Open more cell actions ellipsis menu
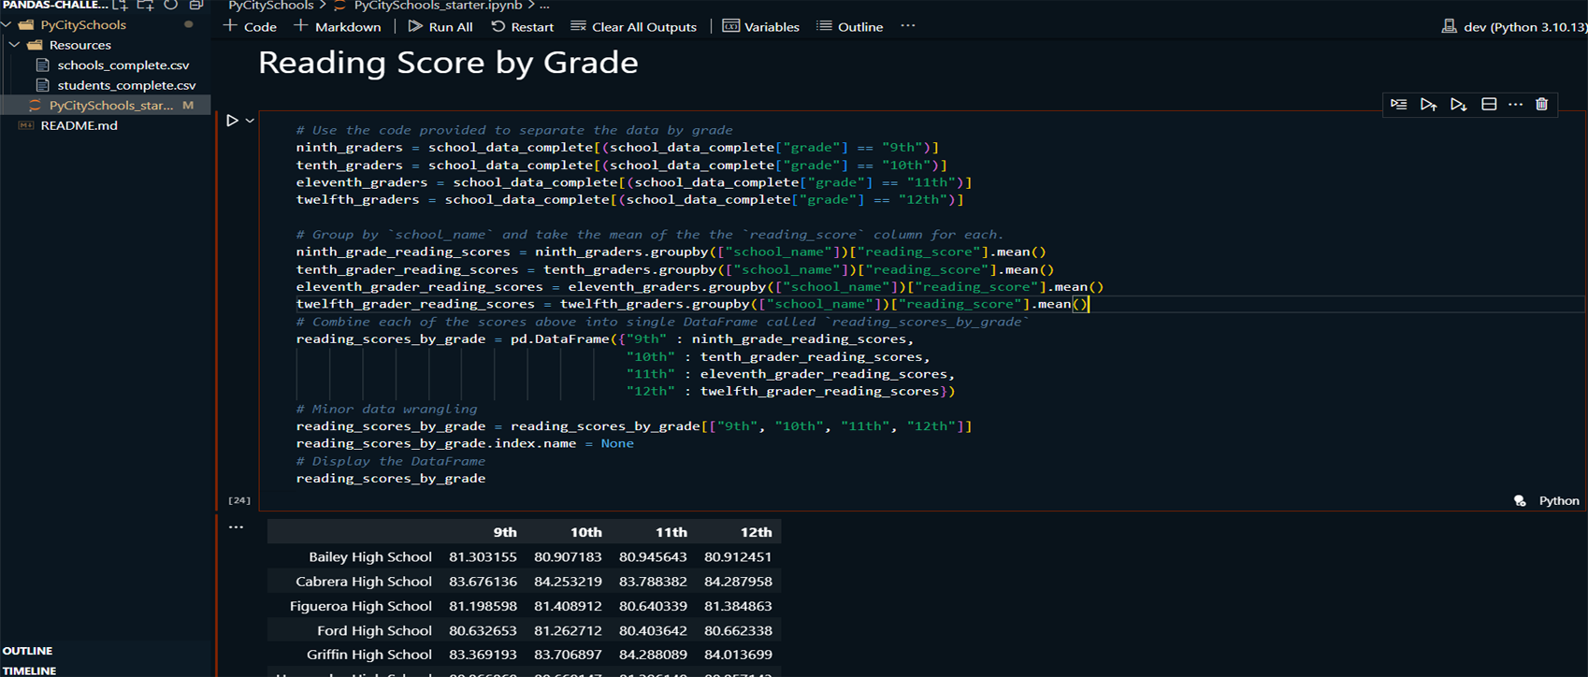 click(1515, 105)
